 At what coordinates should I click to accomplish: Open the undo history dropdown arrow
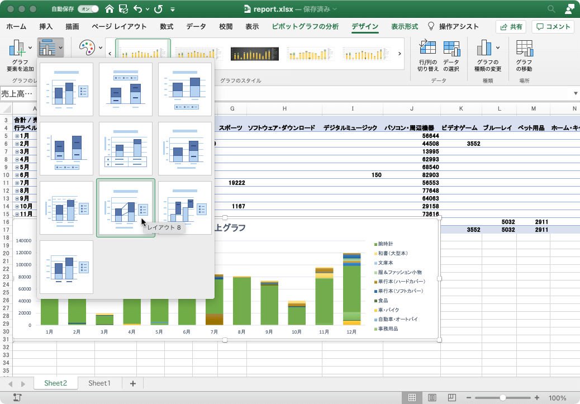(148, 9)
